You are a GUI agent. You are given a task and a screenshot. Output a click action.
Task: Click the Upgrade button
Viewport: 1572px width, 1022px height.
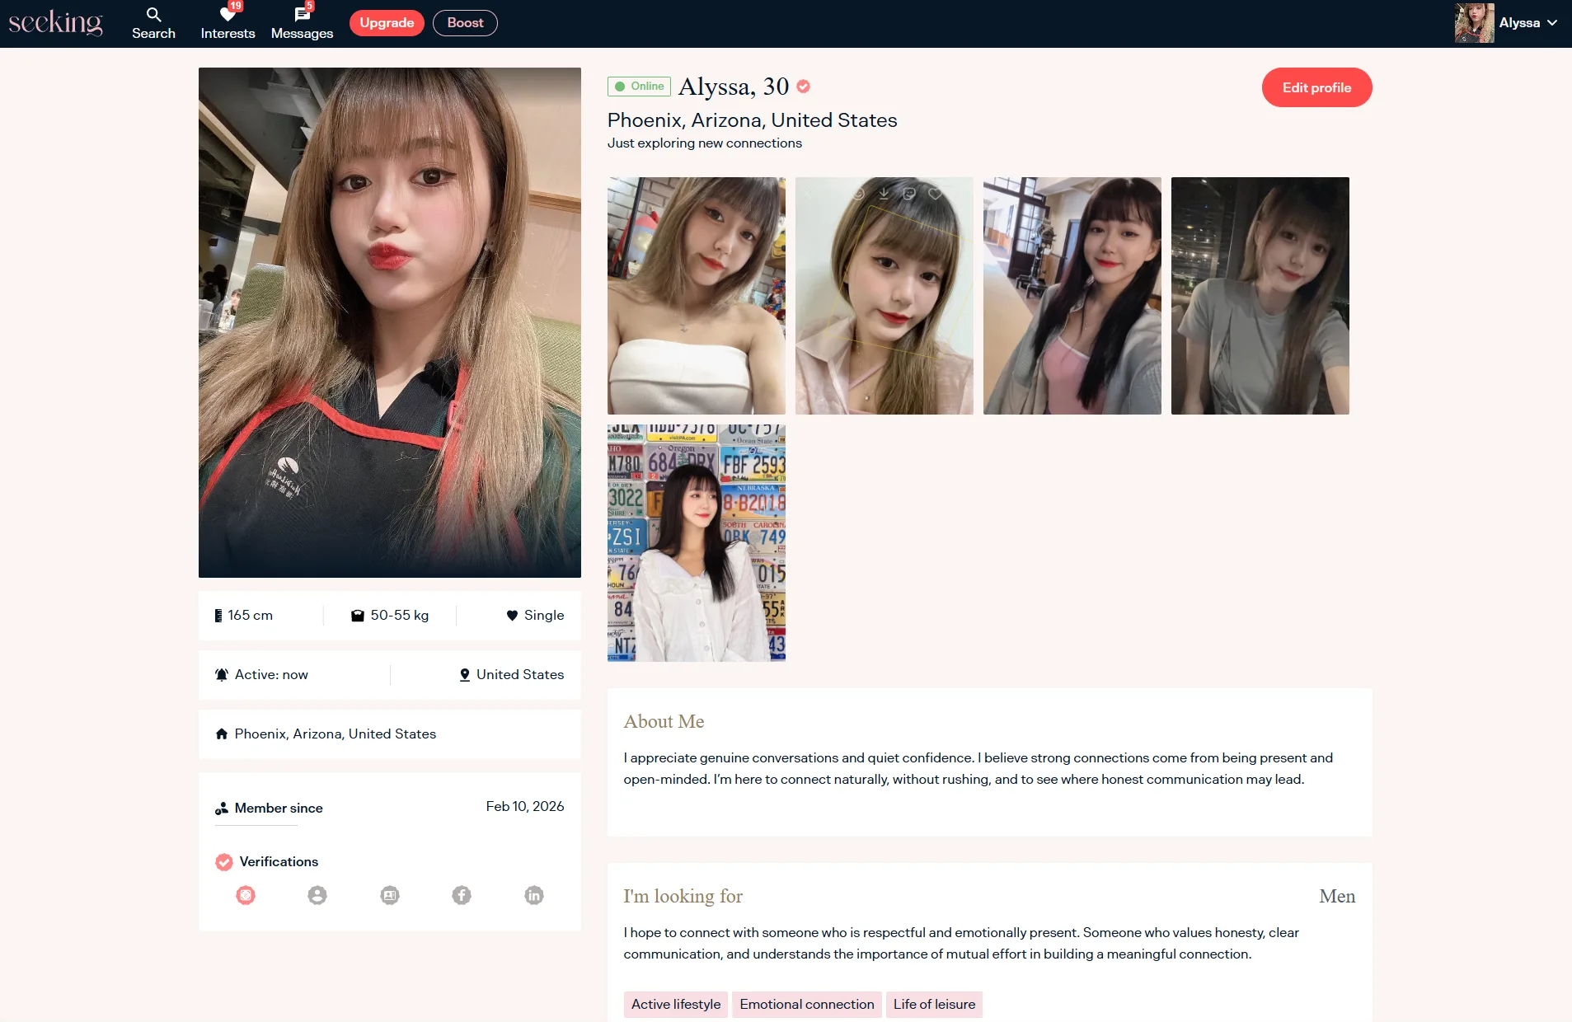[387, 23]
